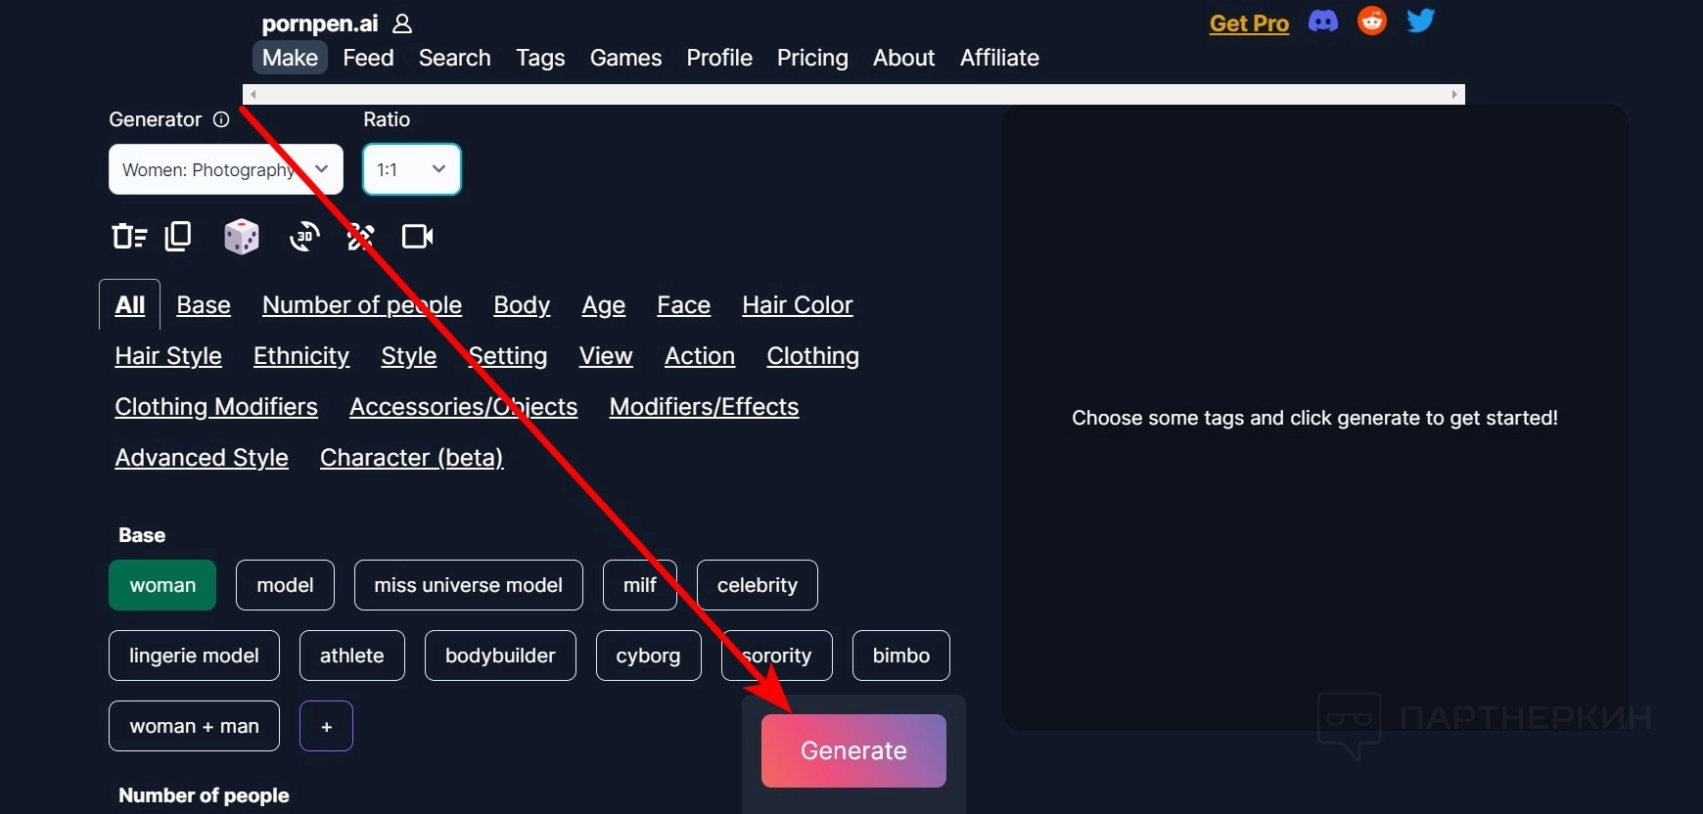Click the Generator info icon
This screenshot has width=1703, height=814.
tap(221, 119)
